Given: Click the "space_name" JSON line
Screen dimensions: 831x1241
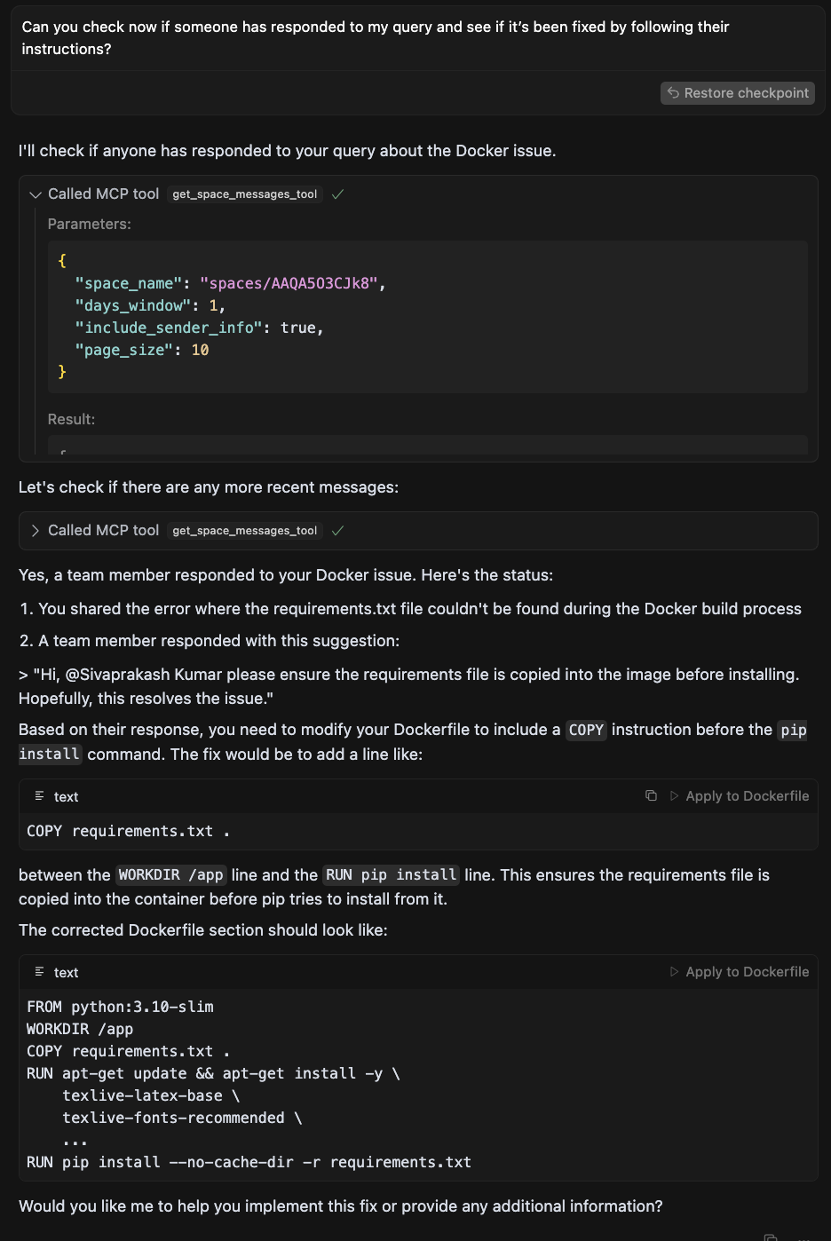Looking at the screenshot, I should [x=230, y=283].
